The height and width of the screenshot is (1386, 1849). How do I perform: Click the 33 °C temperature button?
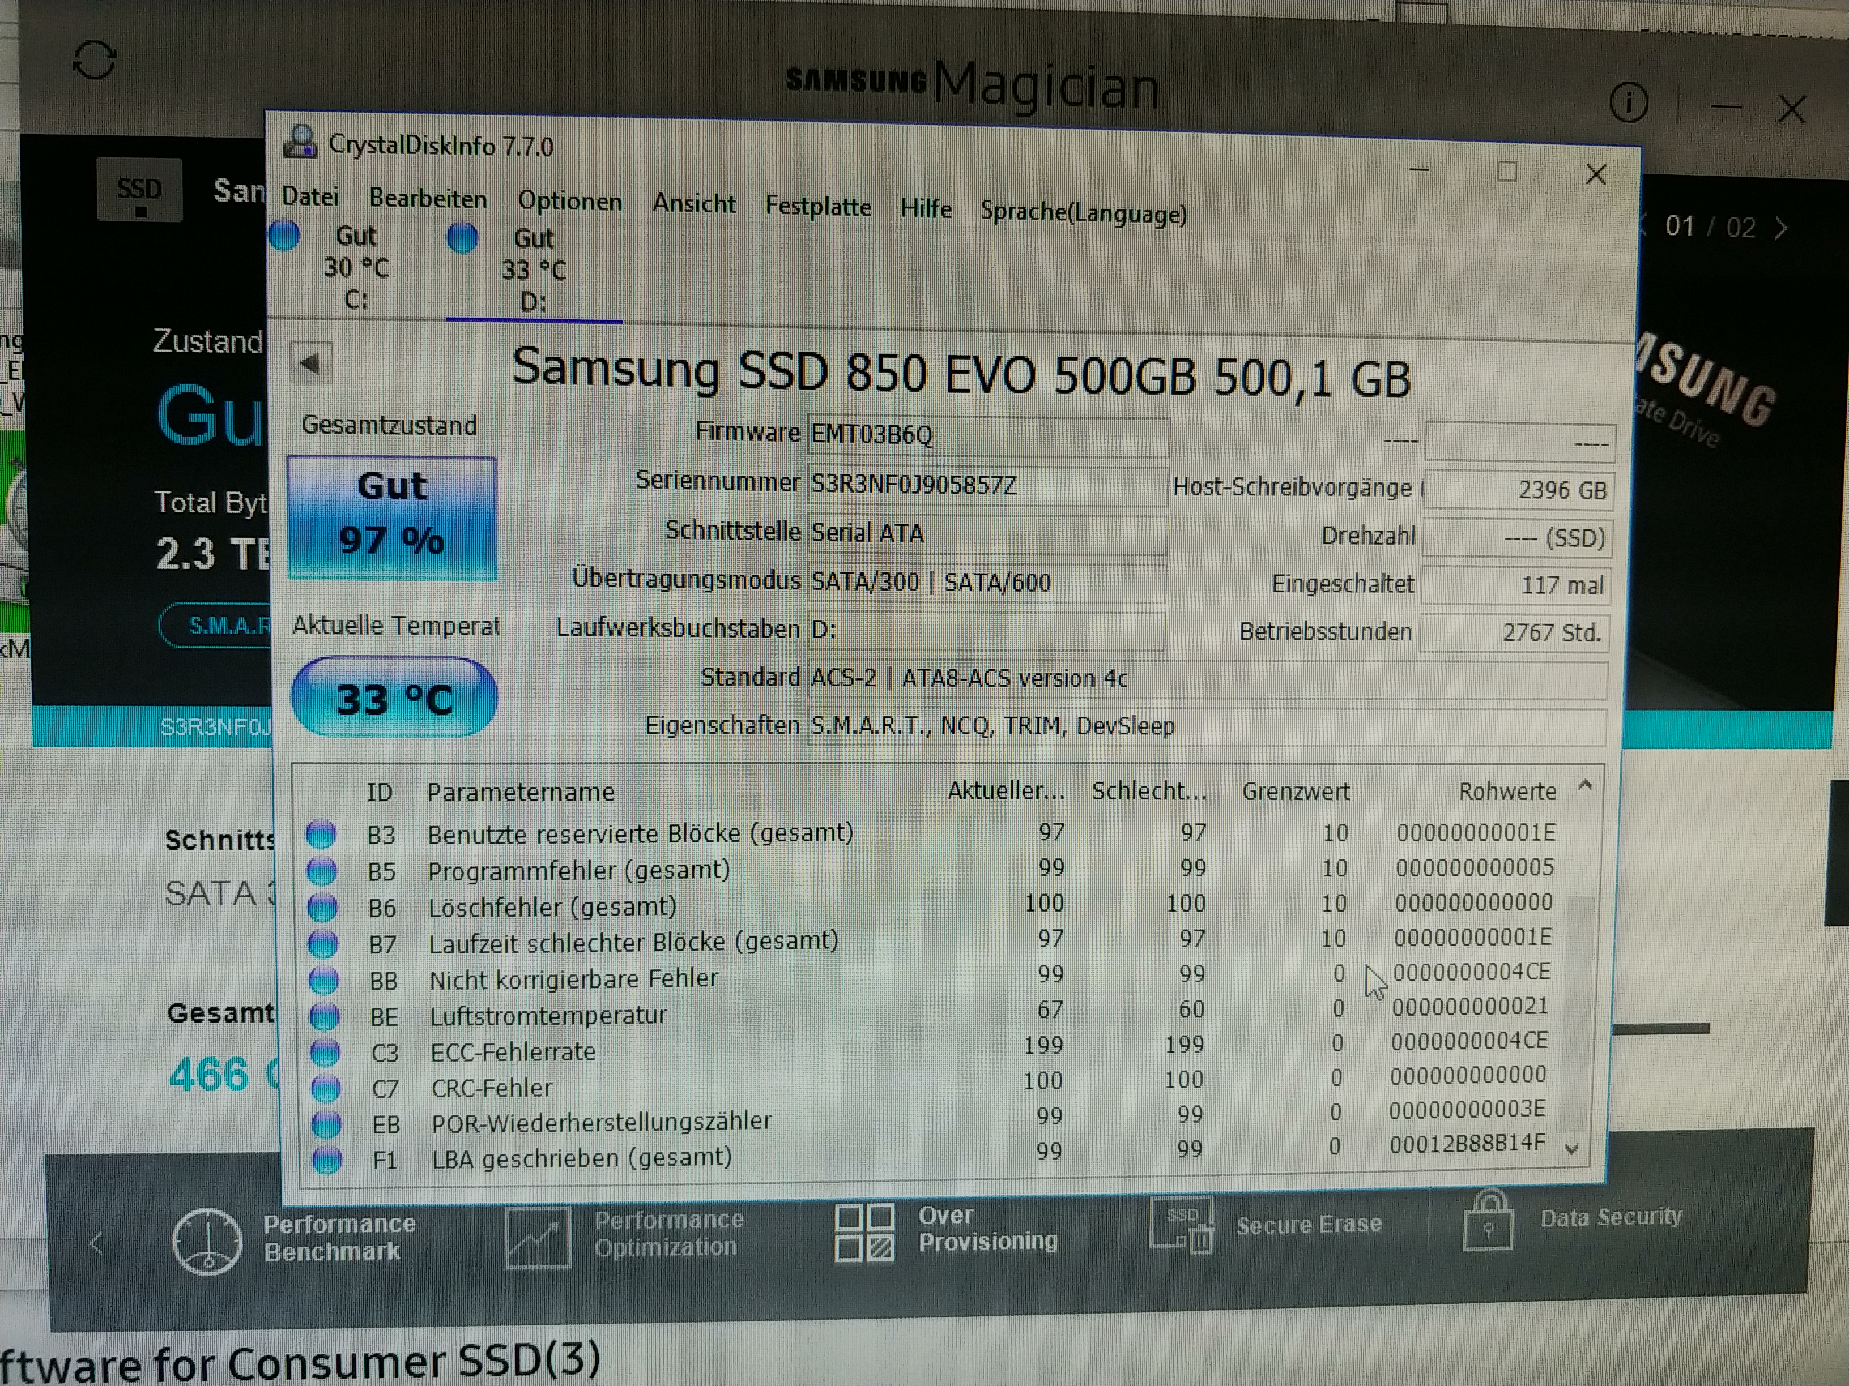click(x=394, y=699)
